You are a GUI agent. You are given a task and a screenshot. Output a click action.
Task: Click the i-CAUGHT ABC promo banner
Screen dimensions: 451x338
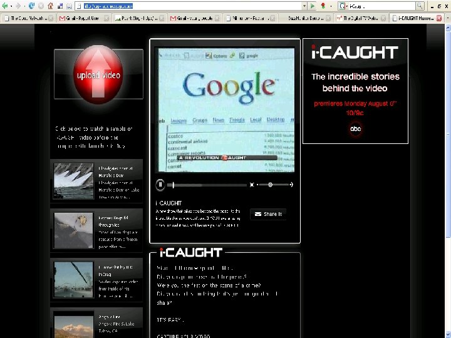[x=355, y=91]
